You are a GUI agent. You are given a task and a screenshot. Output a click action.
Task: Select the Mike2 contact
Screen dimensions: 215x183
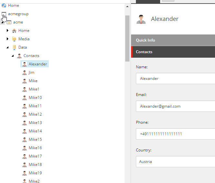(34, 181)
